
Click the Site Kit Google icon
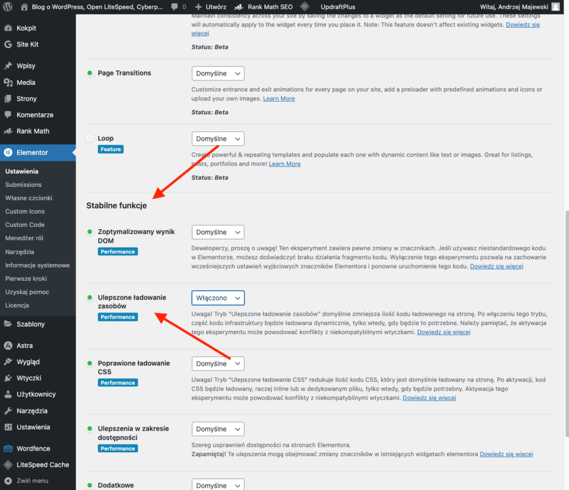pyautogui.click(x=8, y=44)
